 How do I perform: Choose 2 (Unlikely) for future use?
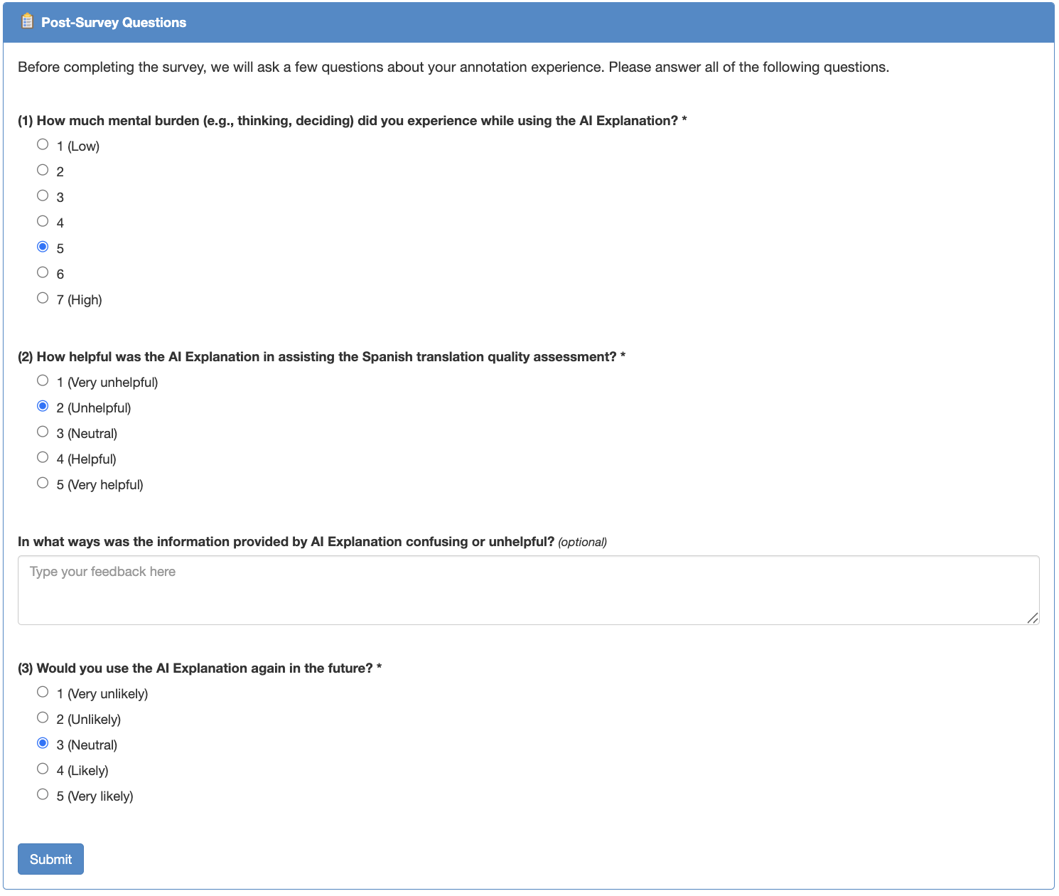43,718
